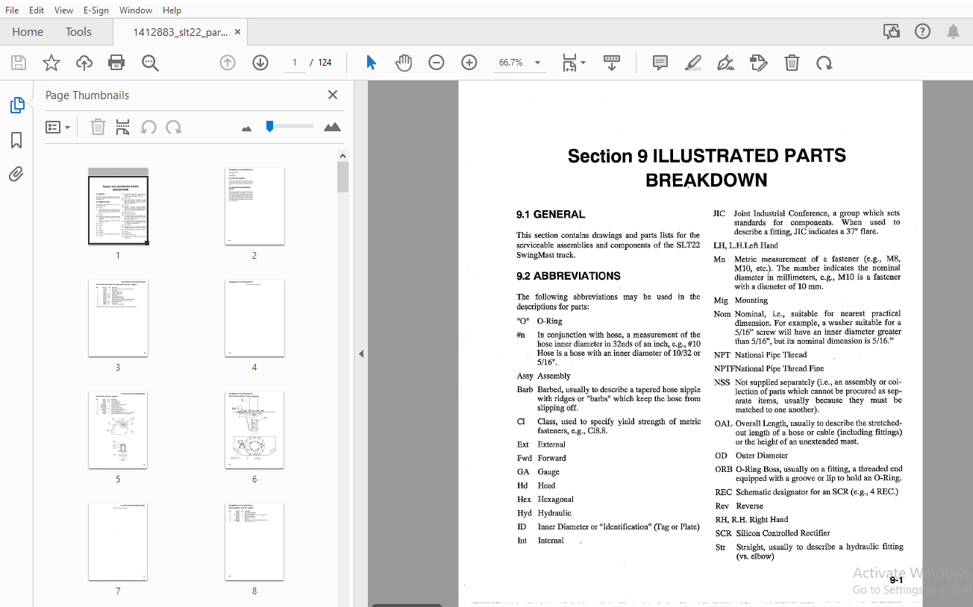Zoom in with the plus circle
973x607 pixels.
pyautogui.click(x=469, y=63)
